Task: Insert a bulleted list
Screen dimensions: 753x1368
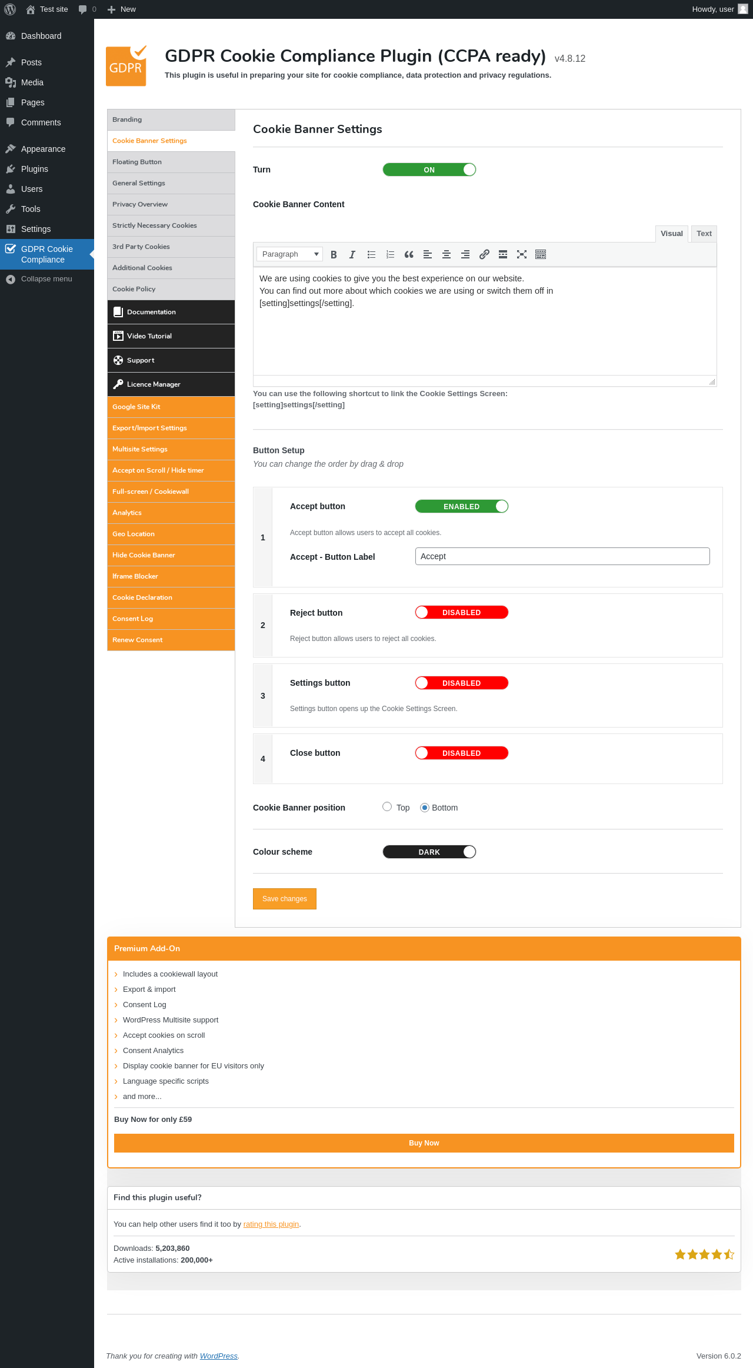Action: pos(371,254)
